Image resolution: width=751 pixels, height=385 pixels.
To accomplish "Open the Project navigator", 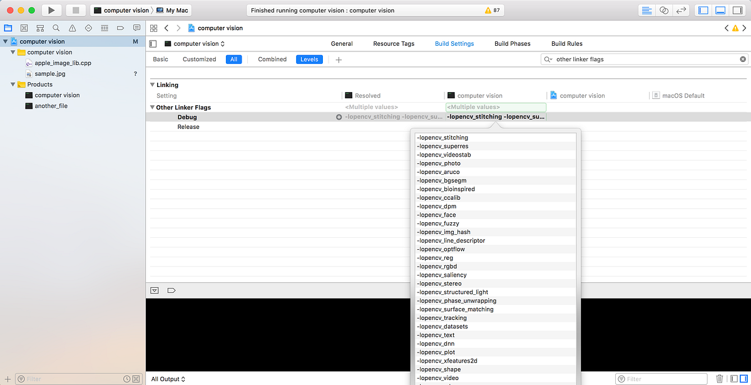I will [8, 28].
